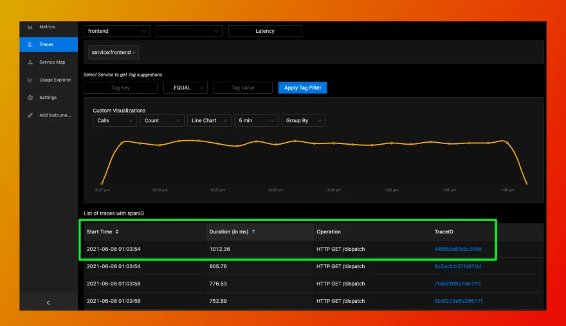This screenshot has width=566, height=326.
Task: Go to Usage Explorer
Action: coord(48,80)
